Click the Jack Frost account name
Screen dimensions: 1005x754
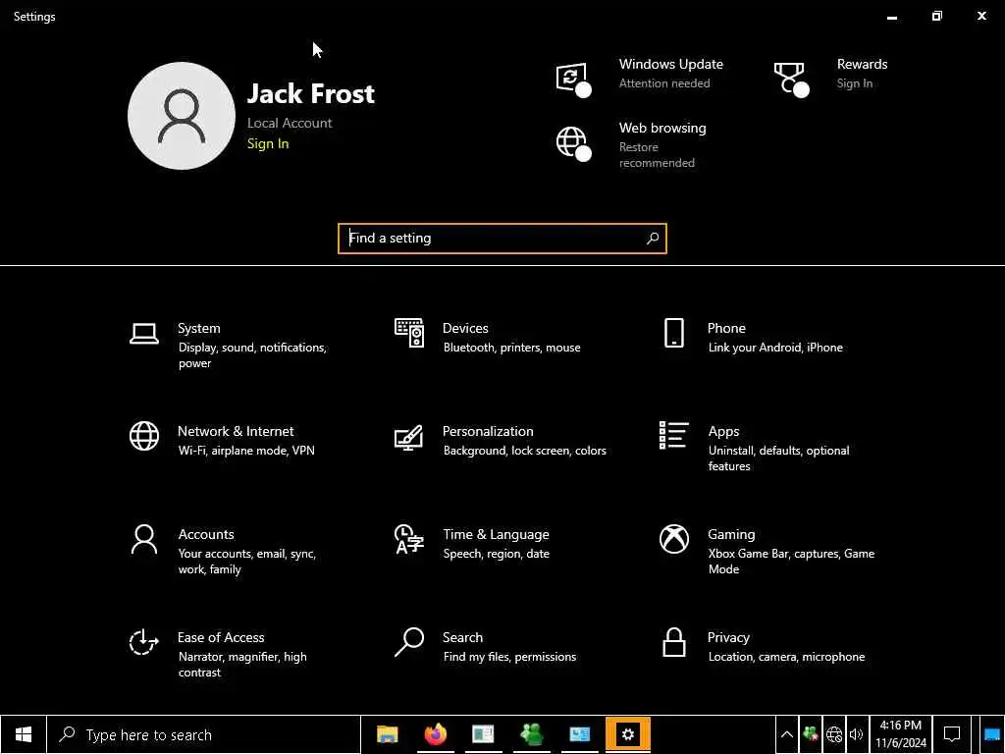310,93
